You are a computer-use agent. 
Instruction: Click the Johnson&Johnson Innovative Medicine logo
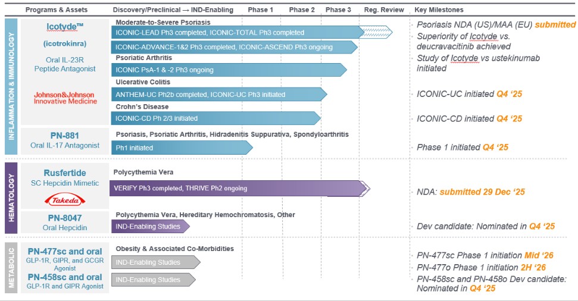tap(65, 97)
